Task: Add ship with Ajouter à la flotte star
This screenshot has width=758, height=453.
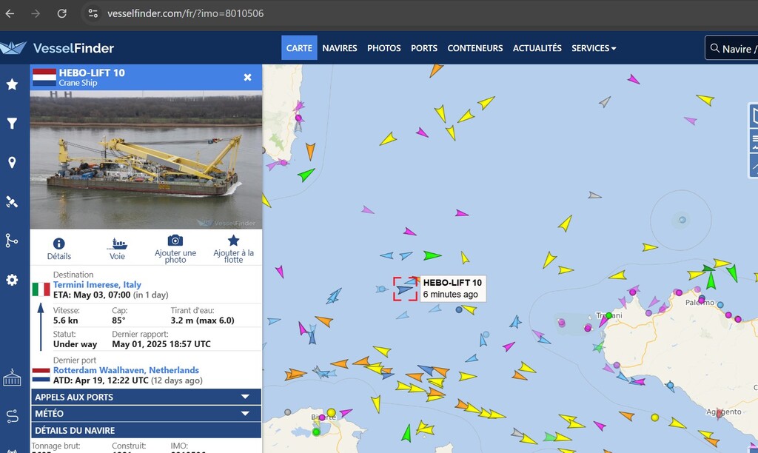Action: [x=233, y=241]
